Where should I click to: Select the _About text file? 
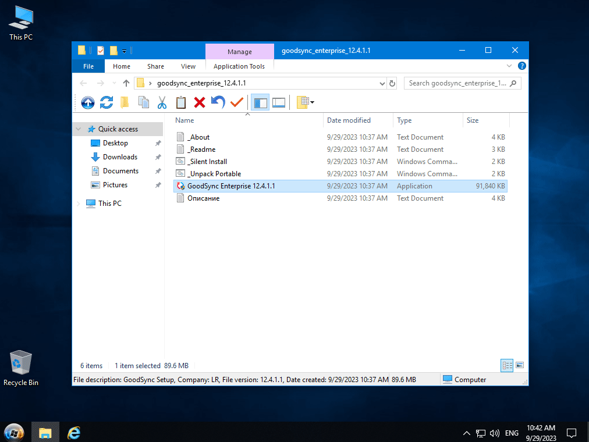tap(340, 137)
